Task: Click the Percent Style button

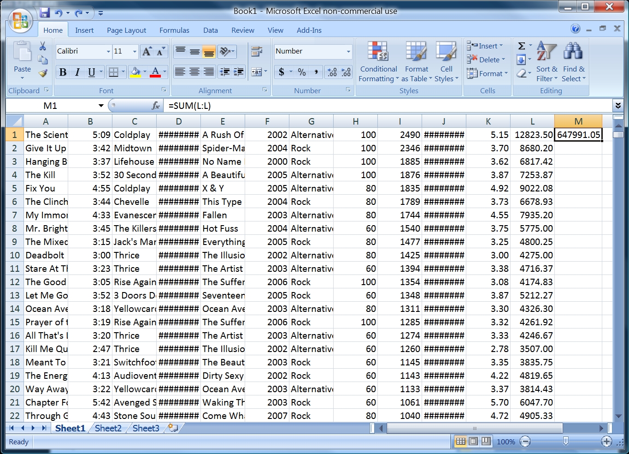Action: (x=302, y=72)
